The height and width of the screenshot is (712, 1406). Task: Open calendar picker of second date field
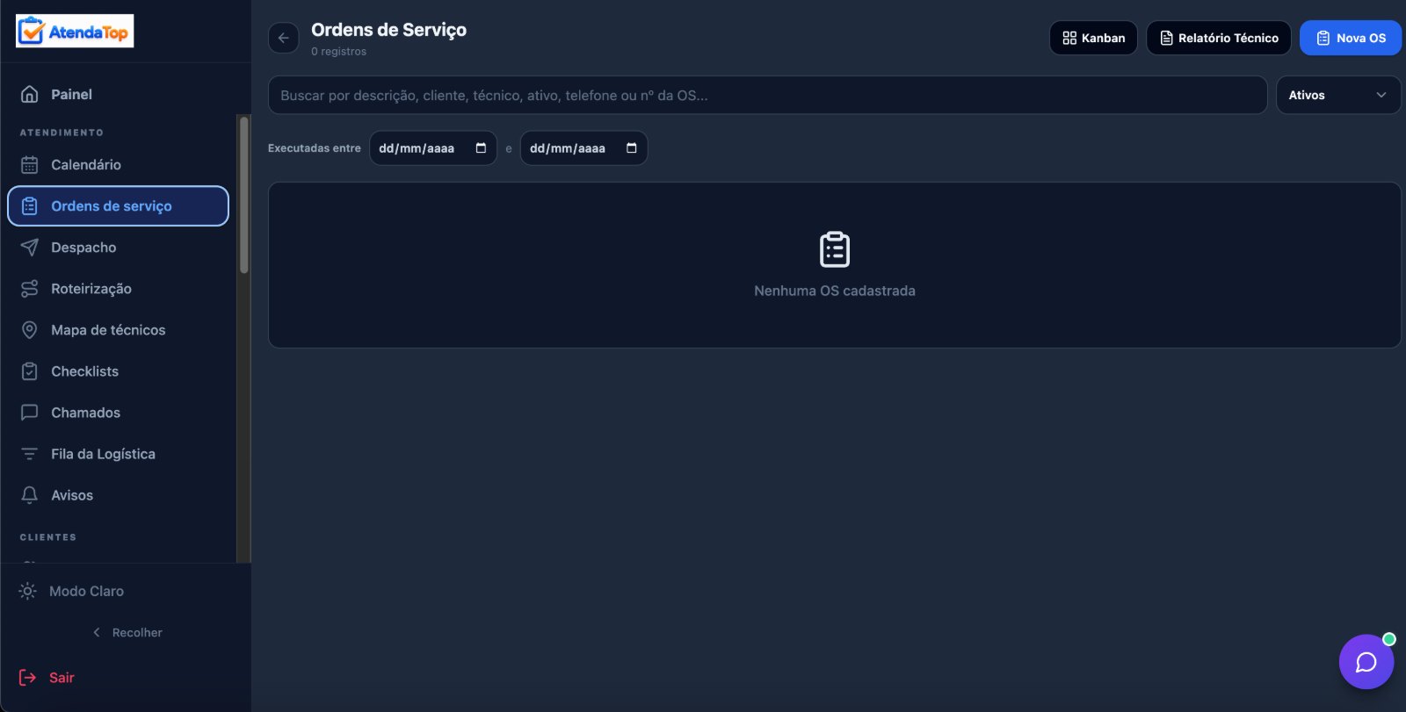[x=631, y=147]
